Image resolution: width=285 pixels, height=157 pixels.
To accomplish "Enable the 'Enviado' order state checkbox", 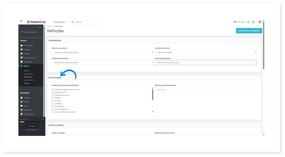I will (x=53, y=98).
